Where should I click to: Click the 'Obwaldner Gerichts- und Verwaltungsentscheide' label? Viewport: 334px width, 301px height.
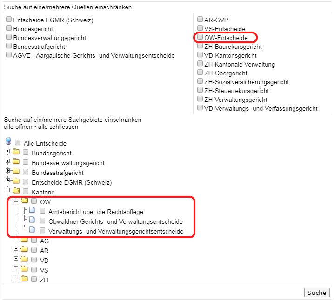pyautogui.click(x=116, y=221)
